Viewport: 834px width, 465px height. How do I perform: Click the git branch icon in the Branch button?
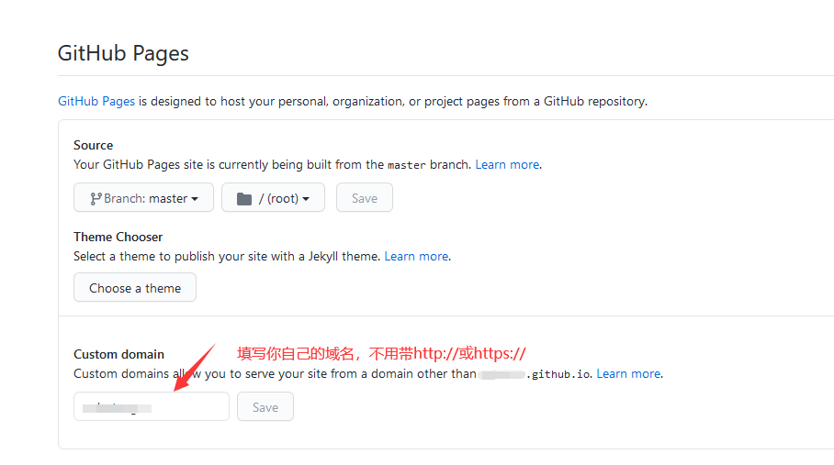point(96,198)
